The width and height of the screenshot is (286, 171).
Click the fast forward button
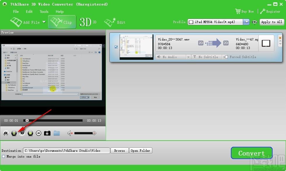click(x=22, y=133)
